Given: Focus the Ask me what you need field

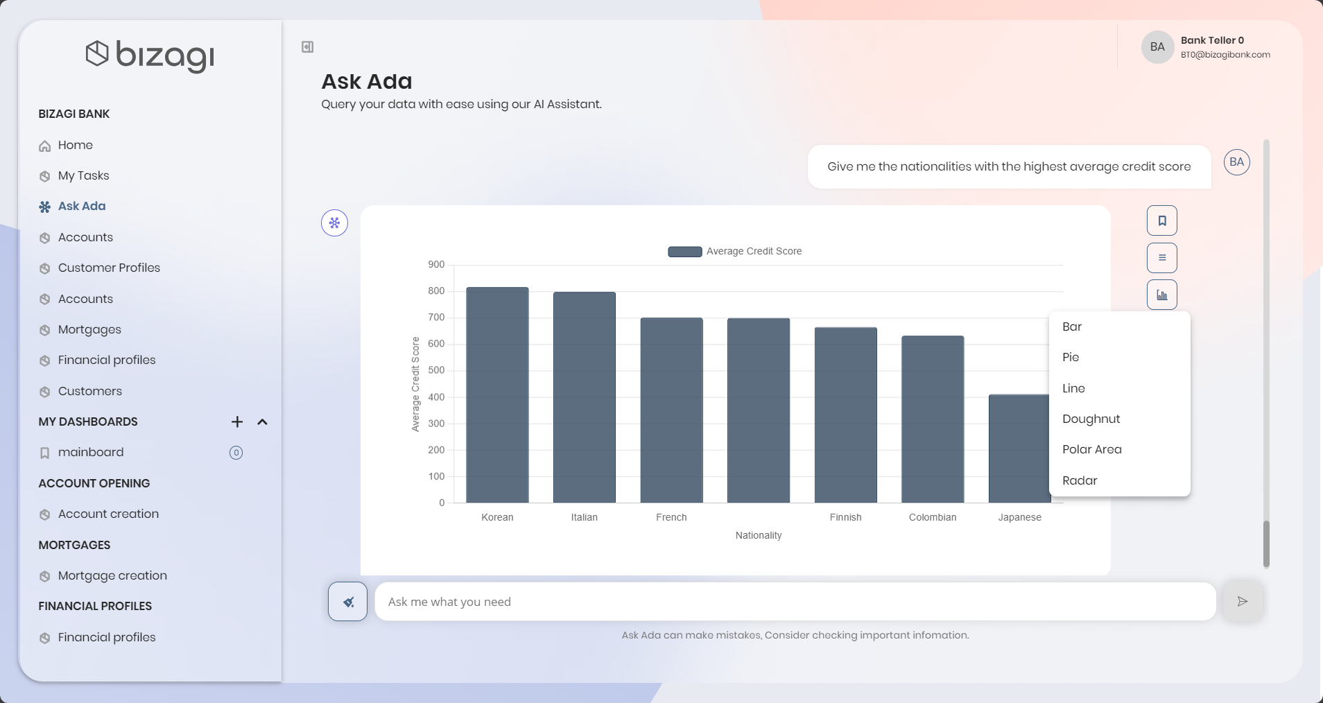Looking at the screenshot, I should (x=795, y=601).
